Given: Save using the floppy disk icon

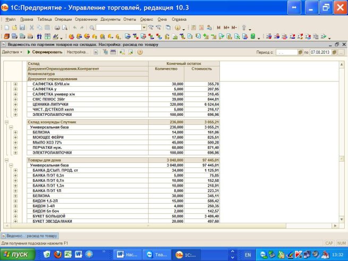Looking at the screenshot, I should [x=22, y=28].
